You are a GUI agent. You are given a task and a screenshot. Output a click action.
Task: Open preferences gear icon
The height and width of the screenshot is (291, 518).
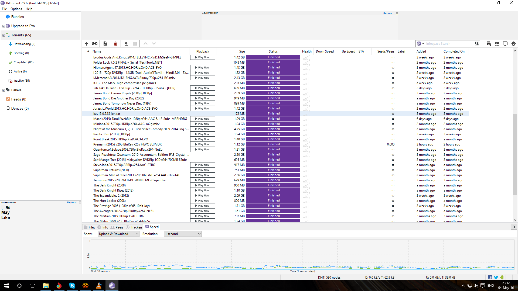coord(513,44)
